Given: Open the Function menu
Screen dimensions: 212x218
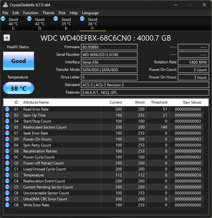Looking at the screenshot, I should [31, 13].
